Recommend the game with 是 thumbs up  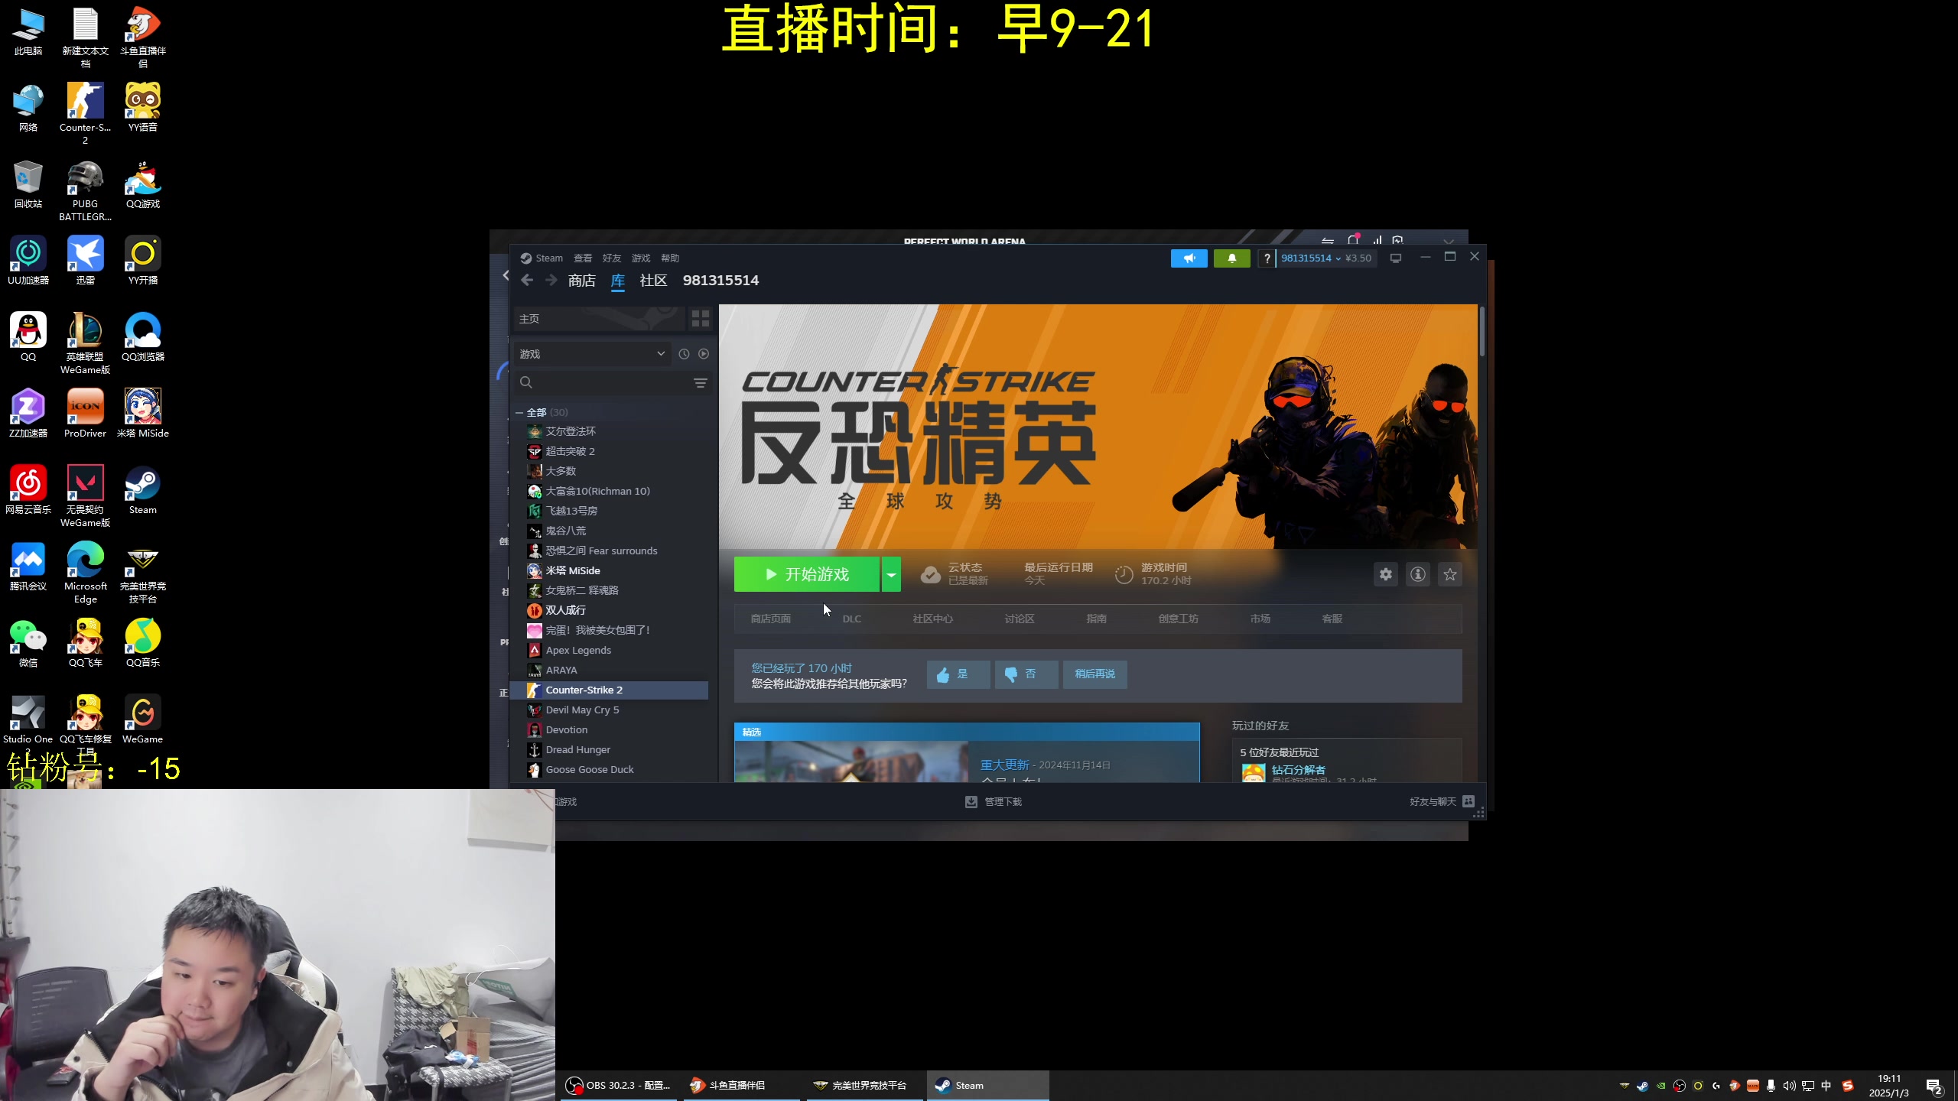coord(958,674)
